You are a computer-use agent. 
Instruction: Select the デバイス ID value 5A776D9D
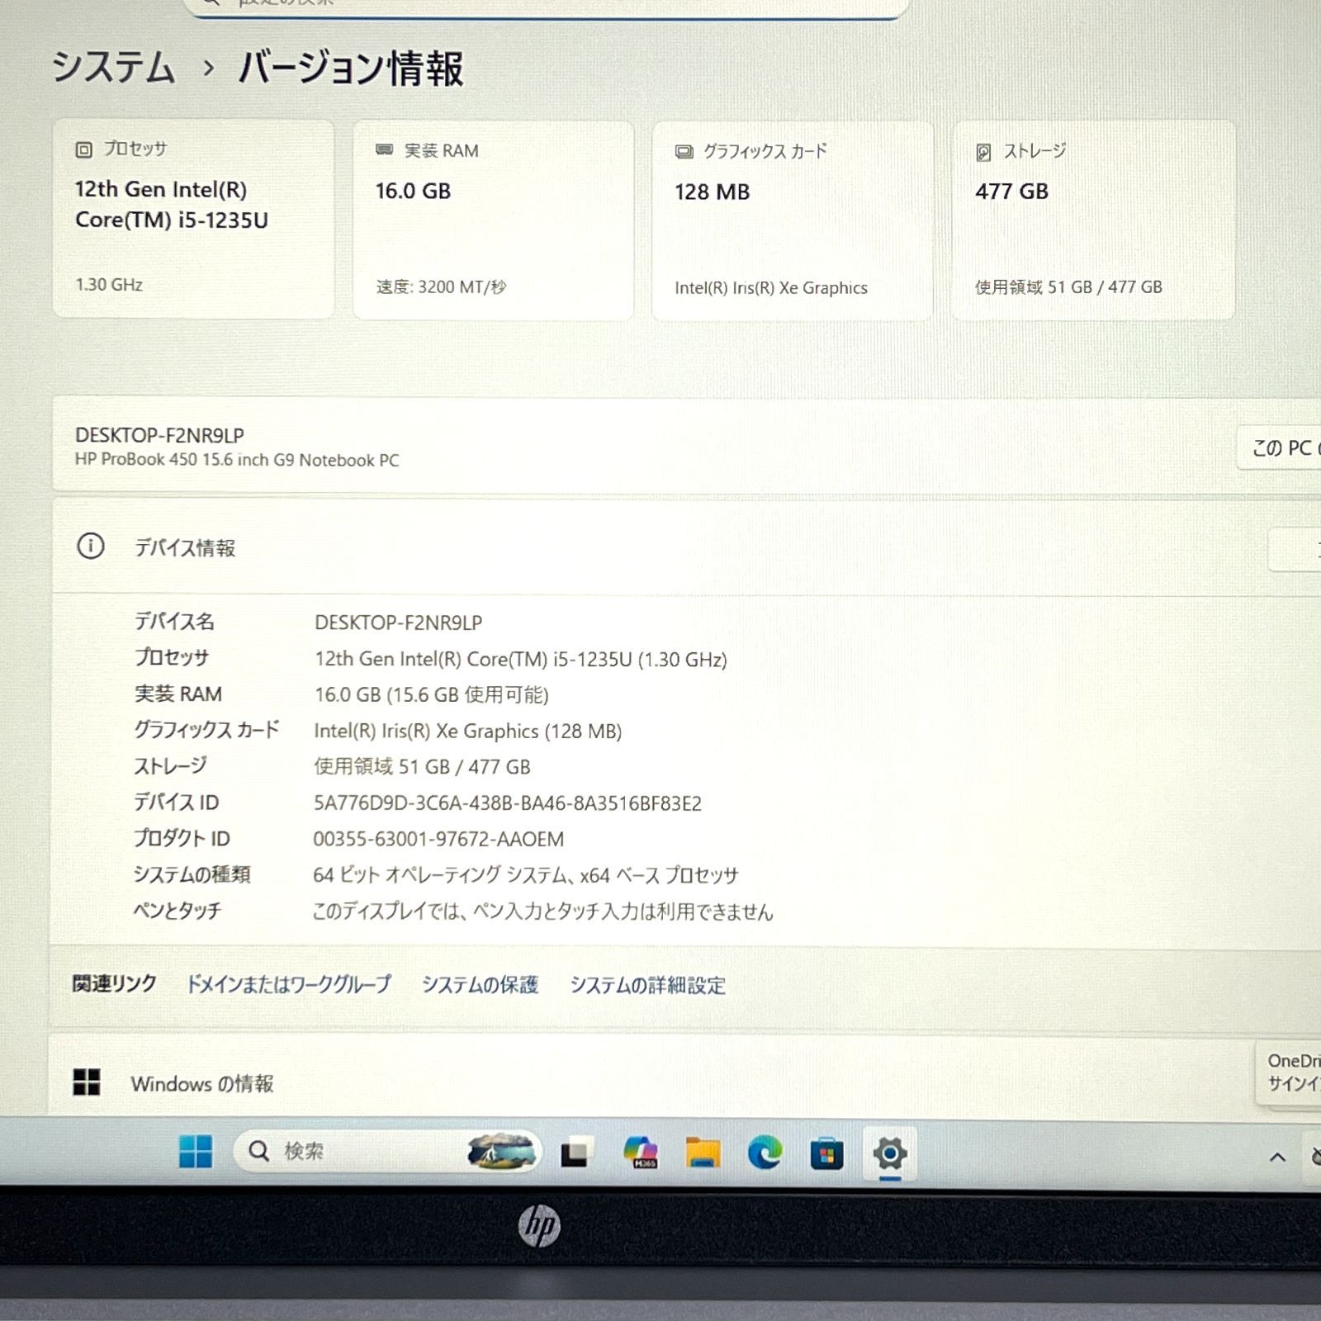[x=507, y=803]
